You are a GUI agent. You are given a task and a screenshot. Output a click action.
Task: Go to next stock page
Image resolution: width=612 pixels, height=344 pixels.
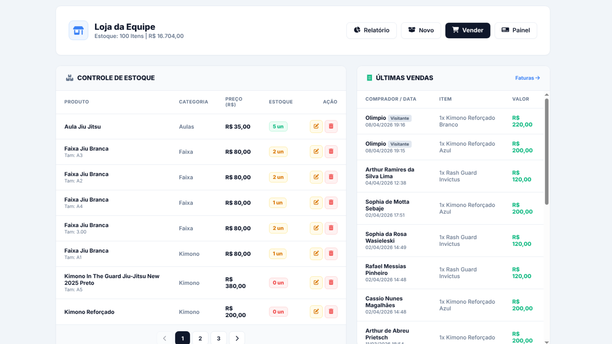coord(237,338)
